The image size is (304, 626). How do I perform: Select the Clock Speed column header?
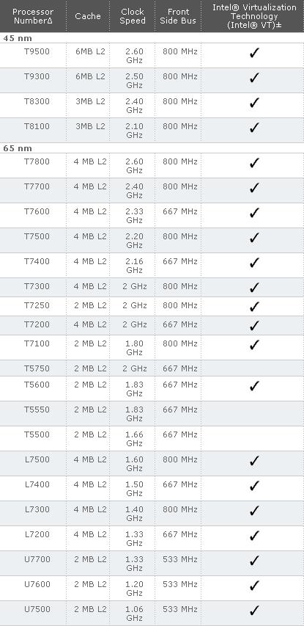(133, 16)
